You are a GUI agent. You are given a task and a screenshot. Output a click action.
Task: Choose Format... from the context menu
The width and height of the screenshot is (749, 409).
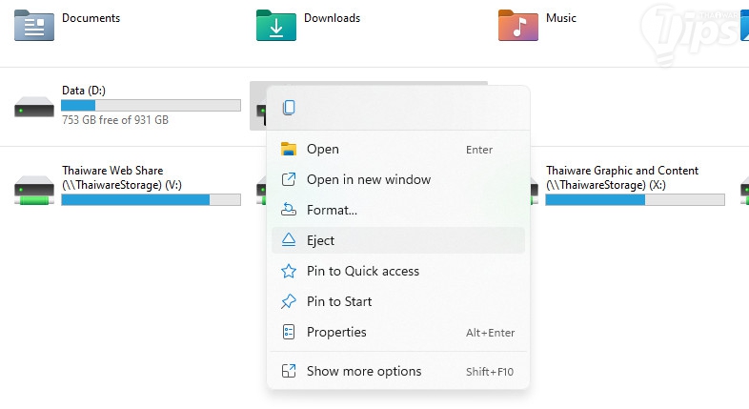[332, 210]
